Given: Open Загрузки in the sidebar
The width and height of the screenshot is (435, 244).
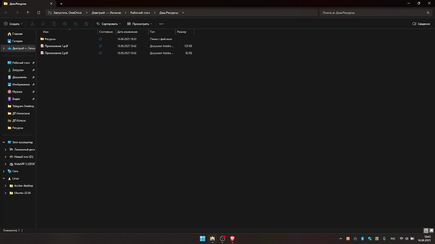Looking at the screenshot, I should coord(18,70).
